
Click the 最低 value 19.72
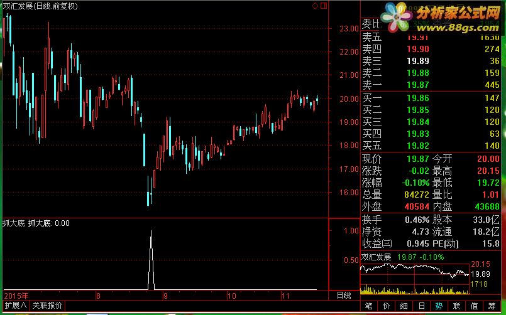[x=488, y=183]
